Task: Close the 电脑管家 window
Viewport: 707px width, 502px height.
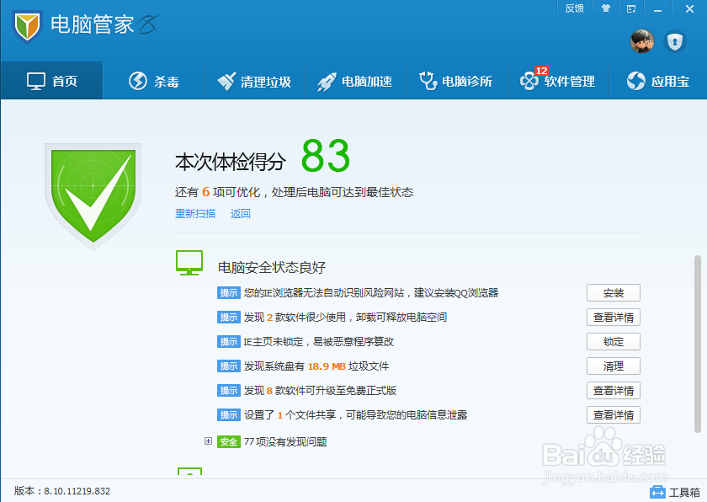Action: pyautogui.click(x=689, y=8)
